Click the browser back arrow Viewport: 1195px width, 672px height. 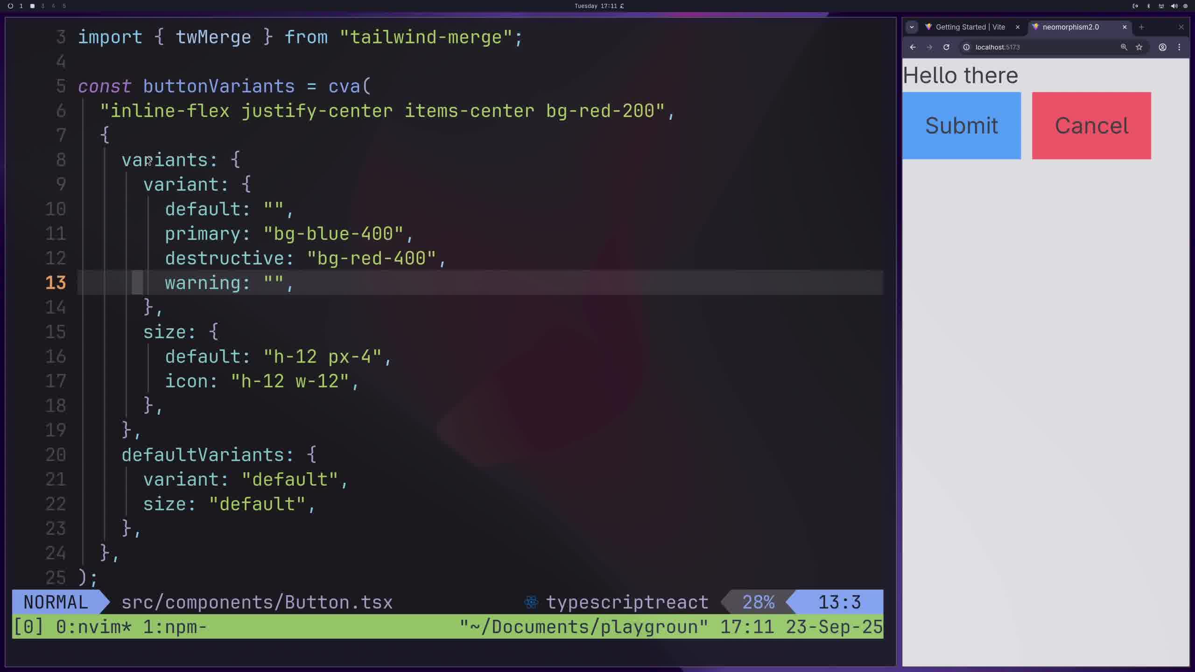pyautogui.click(x=913, y=47)
